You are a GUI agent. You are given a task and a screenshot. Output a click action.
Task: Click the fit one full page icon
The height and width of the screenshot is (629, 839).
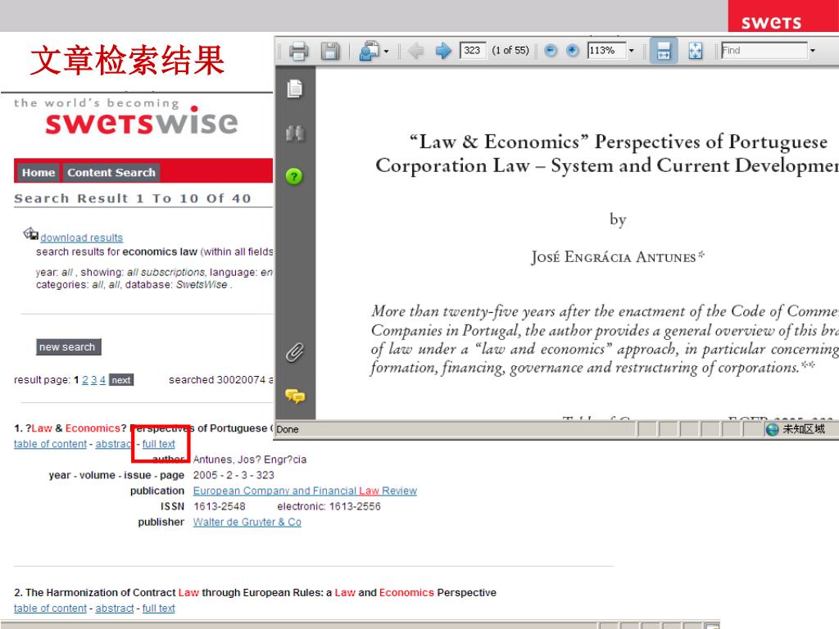(695, 52)
